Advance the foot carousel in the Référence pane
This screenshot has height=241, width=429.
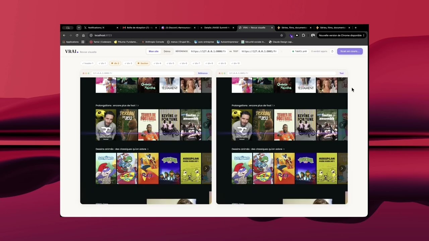point(206,125)
